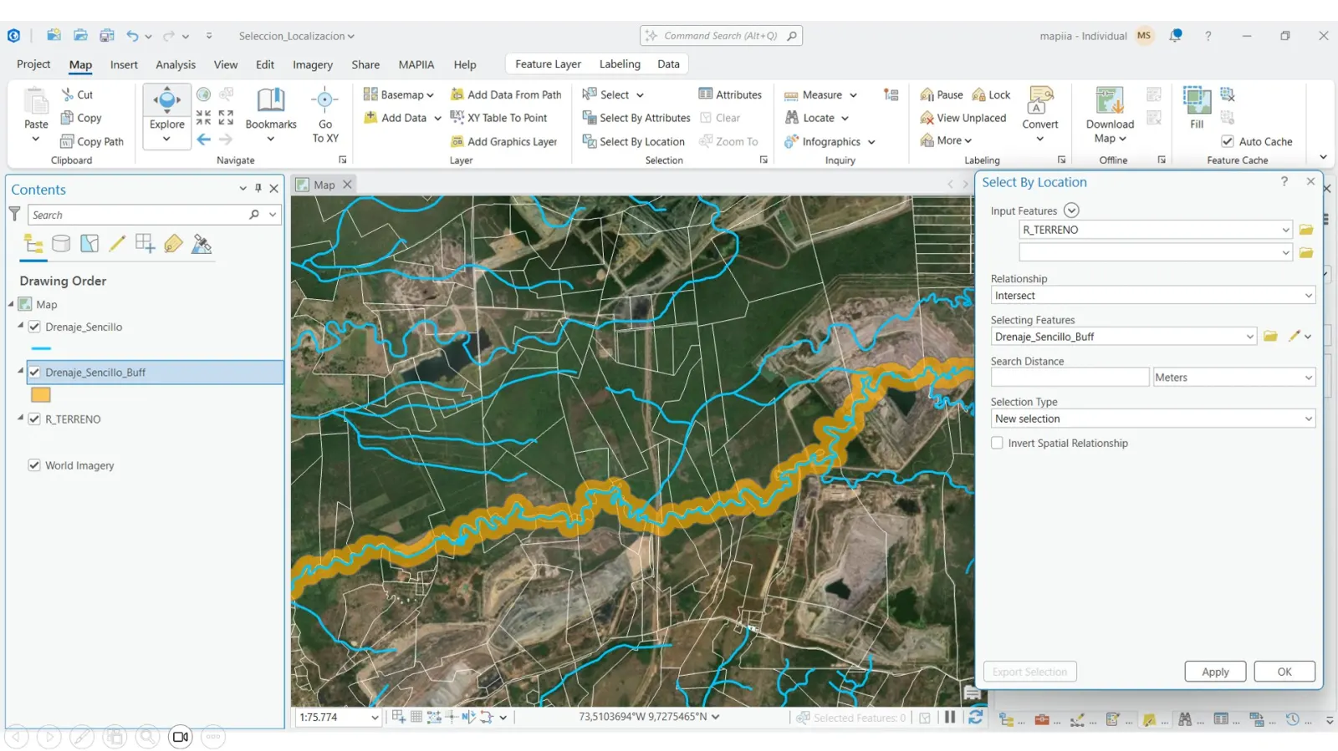Open the Attributes pane

click(730, 94)
